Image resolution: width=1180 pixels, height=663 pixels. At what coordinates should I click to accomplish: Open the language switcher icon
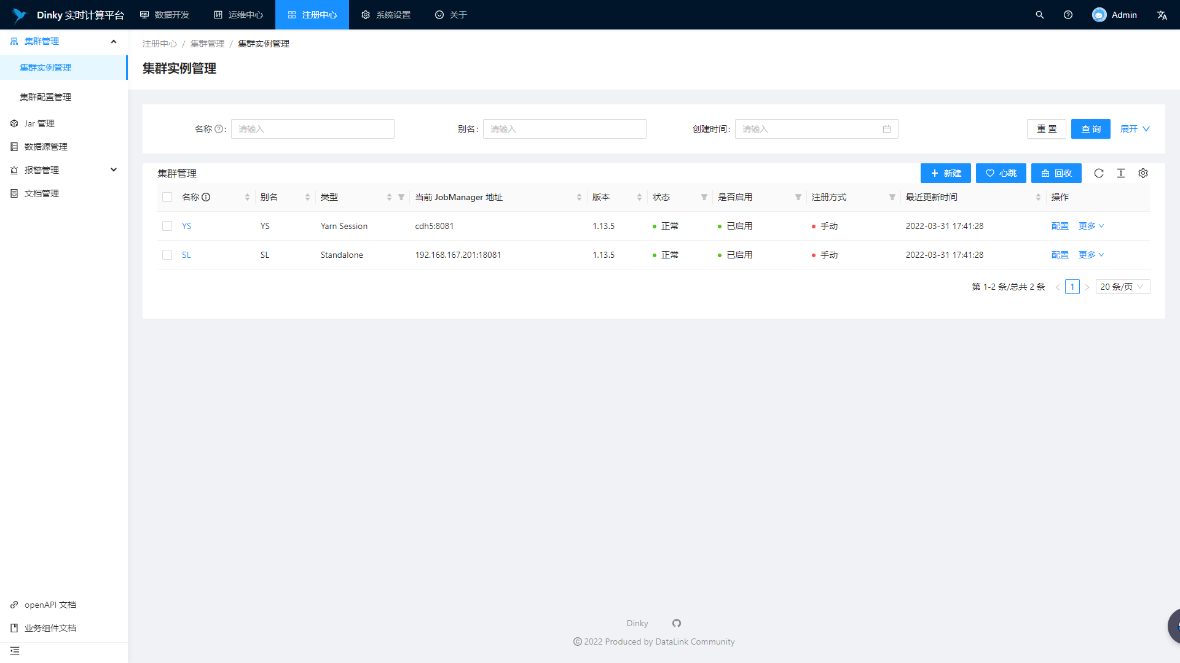coord(1162,15)
